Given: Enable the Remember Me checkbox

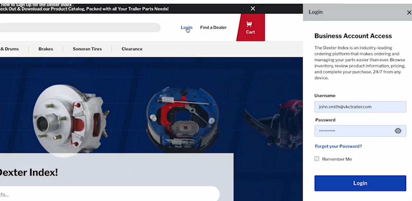Looking at the screenshot, I should coord(317,159).
